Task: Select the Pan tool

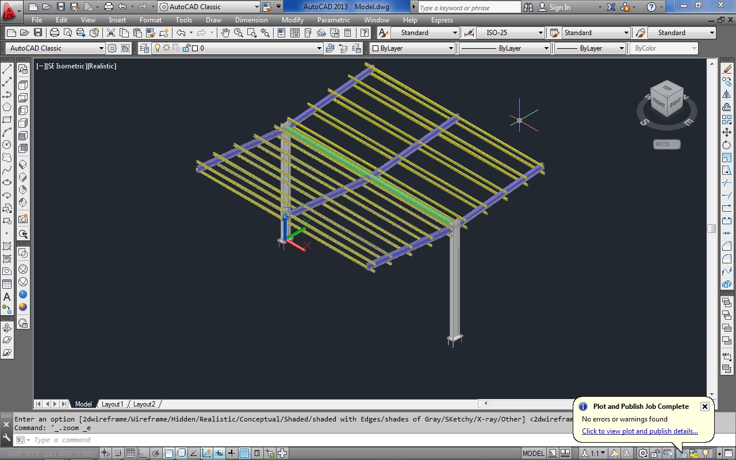Action: click(x=225, y=33)
